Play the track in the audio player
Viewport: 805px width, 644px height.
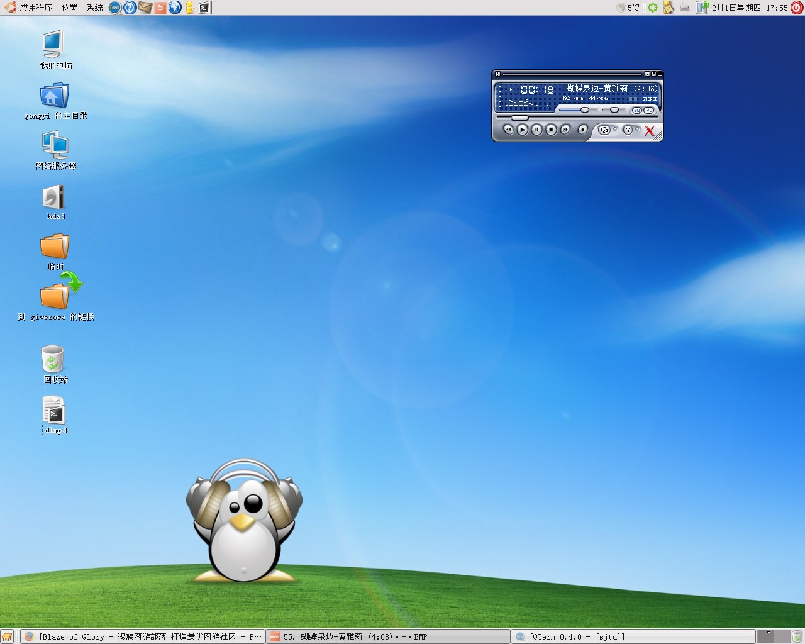(x=523, y=130)
